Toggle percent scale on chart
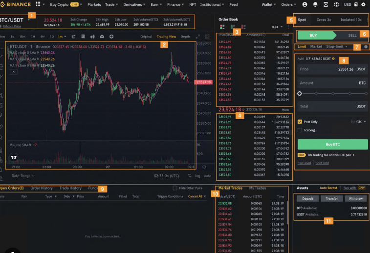Screen dimensions: 370x253 tap(190, 176)
